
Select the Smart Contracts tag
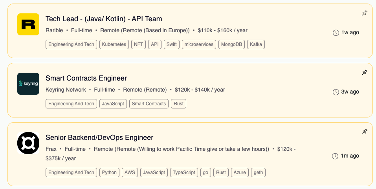(149, 104)
